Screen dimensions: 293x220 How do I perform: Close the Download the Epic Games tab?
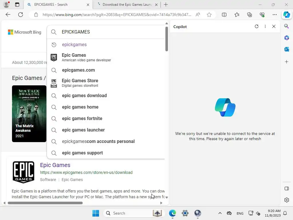[x=157, y=5]
